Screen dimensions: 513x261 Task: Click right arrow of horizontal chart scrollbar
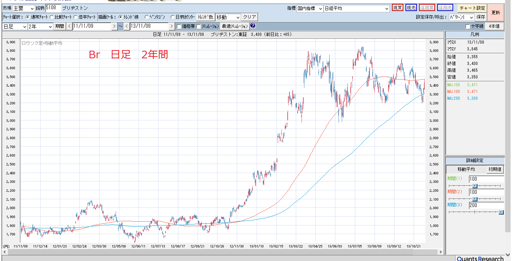click(441, 252)
